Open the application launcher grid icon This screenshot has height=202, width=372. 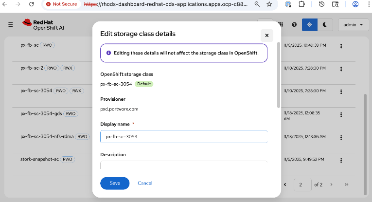pyautogui.click(x=281, y=24)
